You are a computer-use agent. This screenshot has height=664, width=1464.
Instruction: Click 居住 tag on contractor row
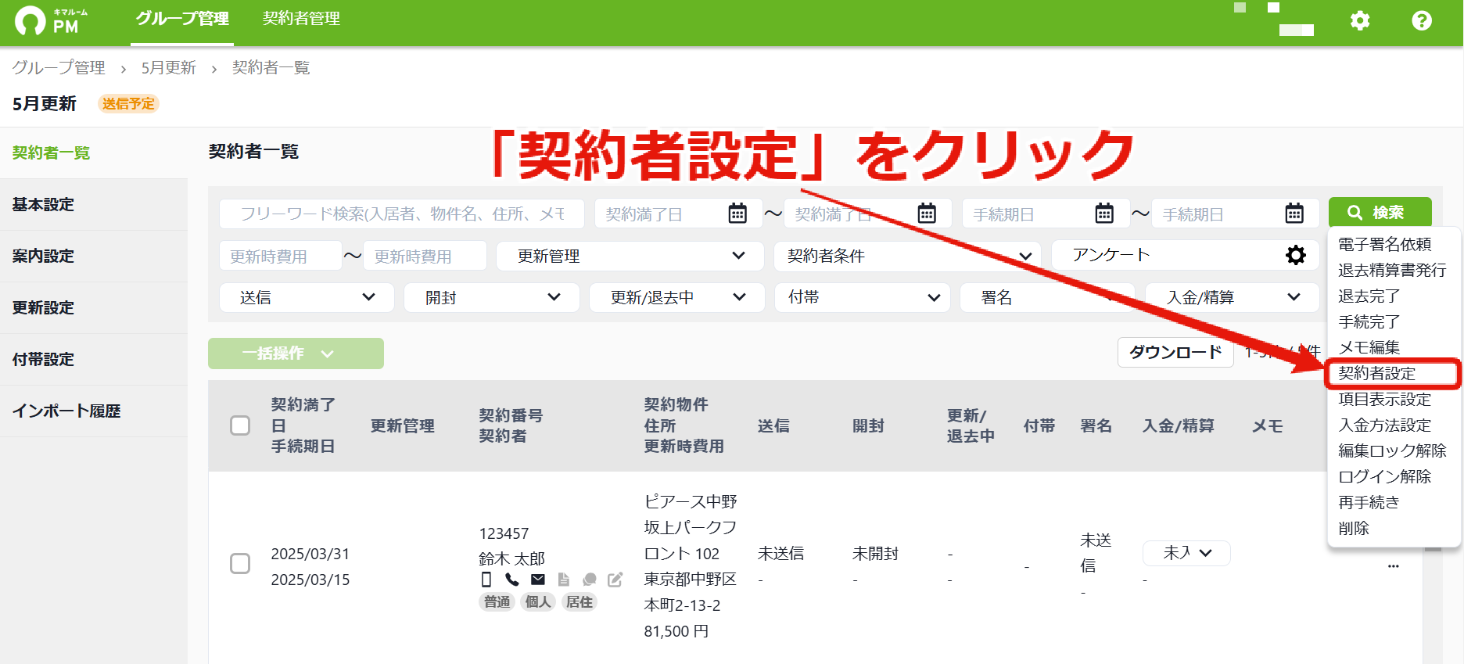point(579,601)
